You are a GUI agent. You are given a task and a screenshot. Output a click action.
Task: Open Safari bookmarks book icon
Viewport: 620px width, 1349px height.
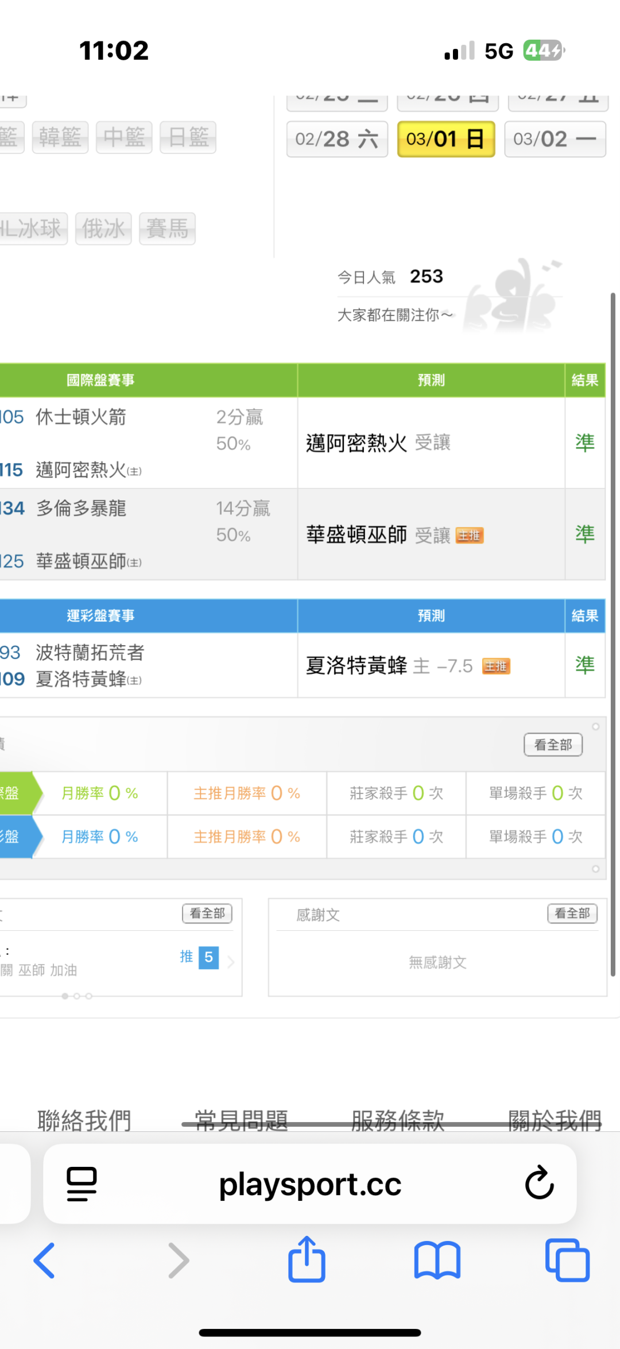point(437,1261)
